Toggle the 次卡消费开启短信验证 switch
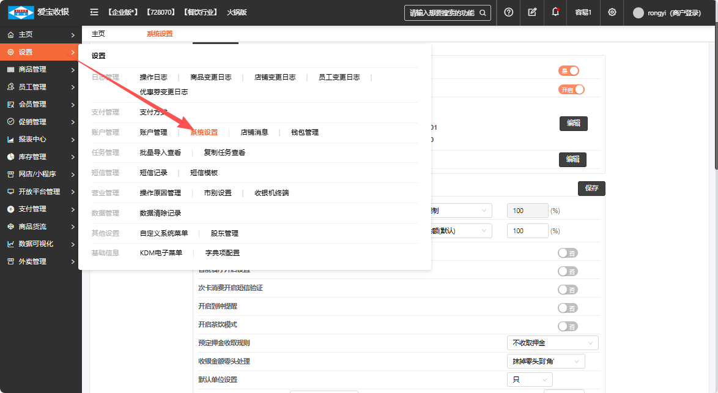 (567, 290)
